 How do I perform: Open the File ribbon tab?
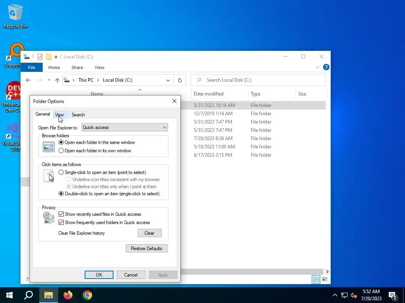pyautogui.click(x=32, y=67)
